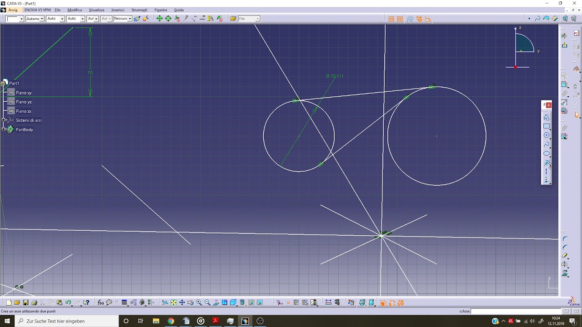Open the Avvia menu
Viewport: 582px width, 327px height.
(x=13, y=10)
